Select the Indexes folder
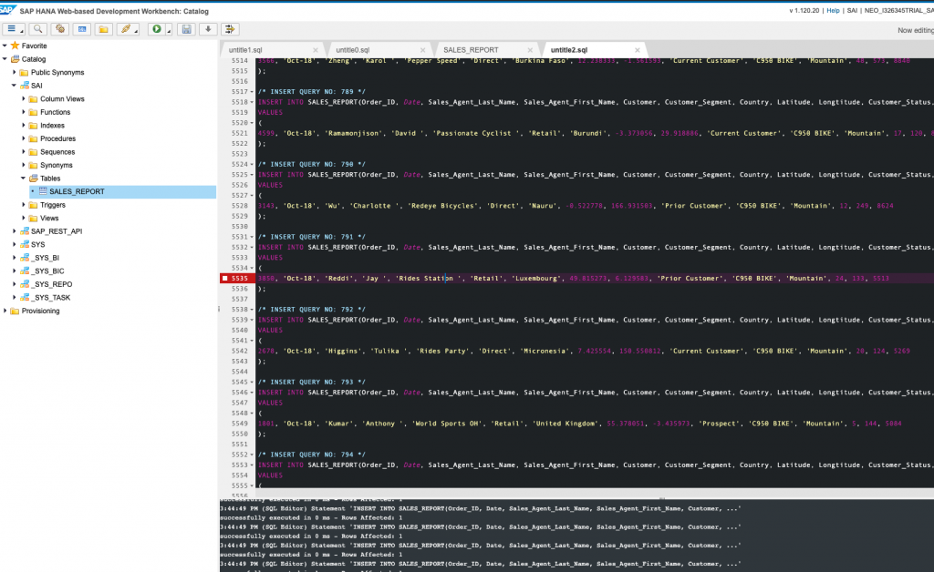934x572 pixels. [x=52, y=126]
